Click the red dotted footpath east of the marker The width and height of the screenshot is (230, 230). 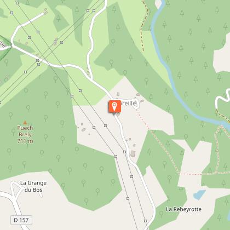coord(143,119)
